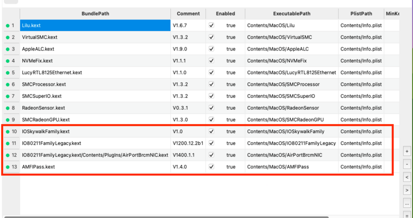The image size is (413, 218).
Task: Click the '<' move button beside table
Action: coord(407,177)
